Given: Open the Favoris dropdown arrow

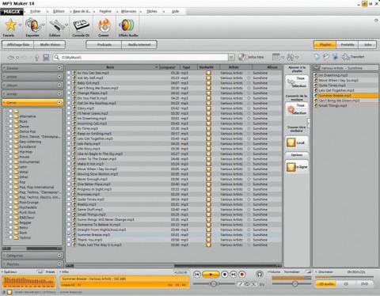Looking at the screenshot, I should (x=20, y=25).
